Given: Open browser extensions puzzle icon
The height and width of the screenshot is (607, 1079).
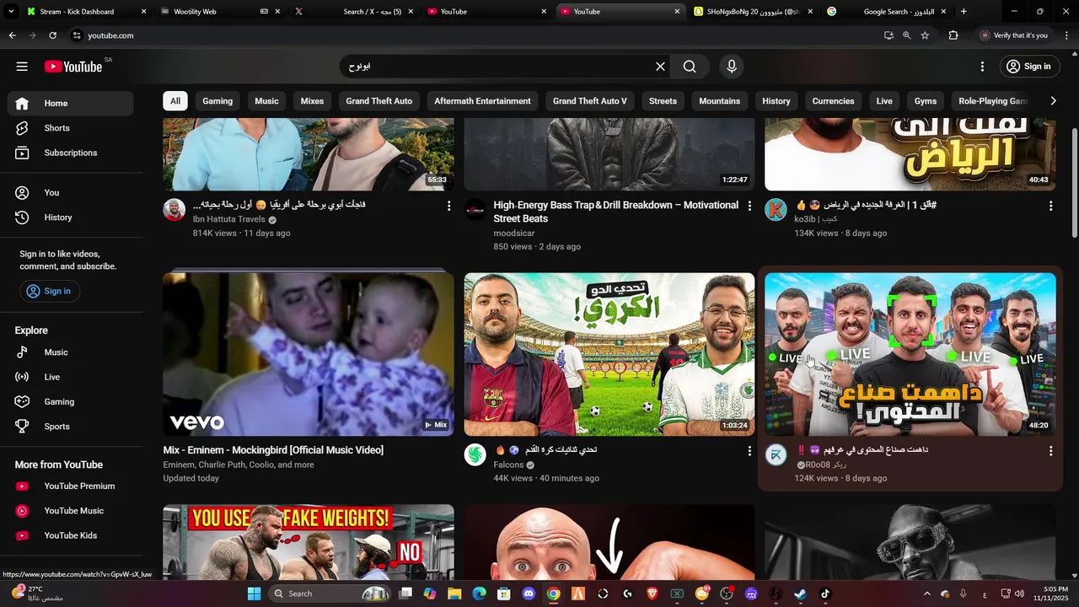Looking at the screenshot, I should pos(953,35).
